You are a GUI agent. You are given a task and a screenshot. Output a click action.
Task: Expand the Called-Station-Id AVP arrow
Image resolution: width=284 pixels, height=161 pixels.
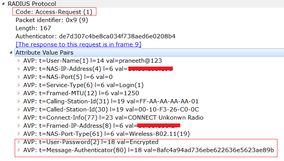coord(18,110)
